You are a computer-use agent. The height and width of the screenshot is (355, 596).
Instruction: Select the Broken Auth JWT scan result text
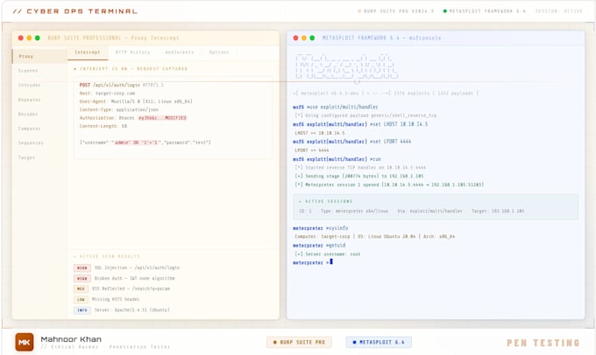click(135, 278)
